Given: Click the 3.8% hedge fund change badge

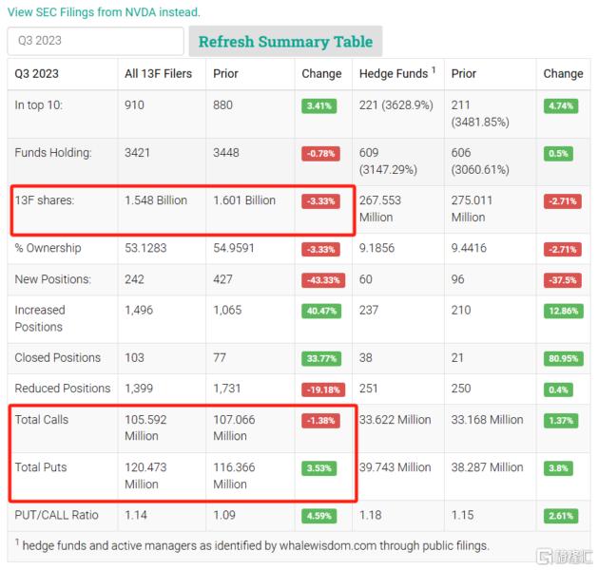Looking at the screenshot, I should 558,468.
